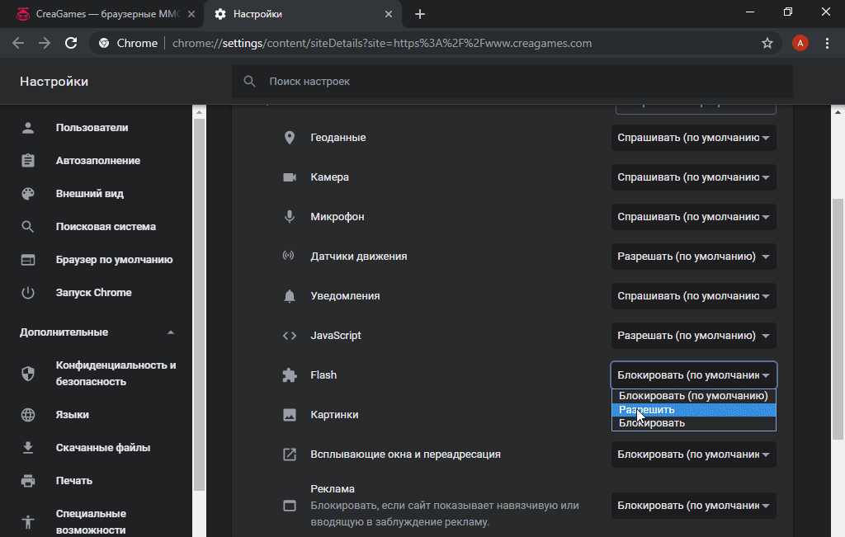Open a new tab with the plus icon
Viewport: 845px width, 537px height.
(420, 14)
